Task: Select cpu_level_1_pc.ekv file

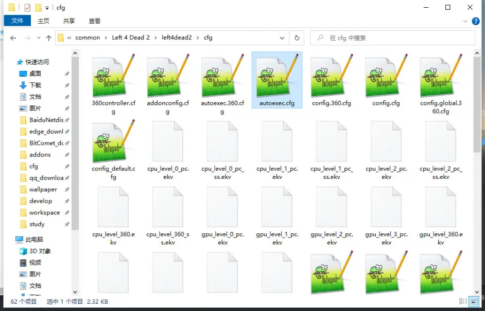Action: point(277,142)
